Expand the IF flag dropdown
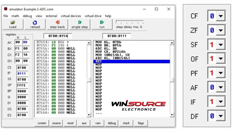The height and width of the screenshot is (132, 232). click(x=220, y=101)
